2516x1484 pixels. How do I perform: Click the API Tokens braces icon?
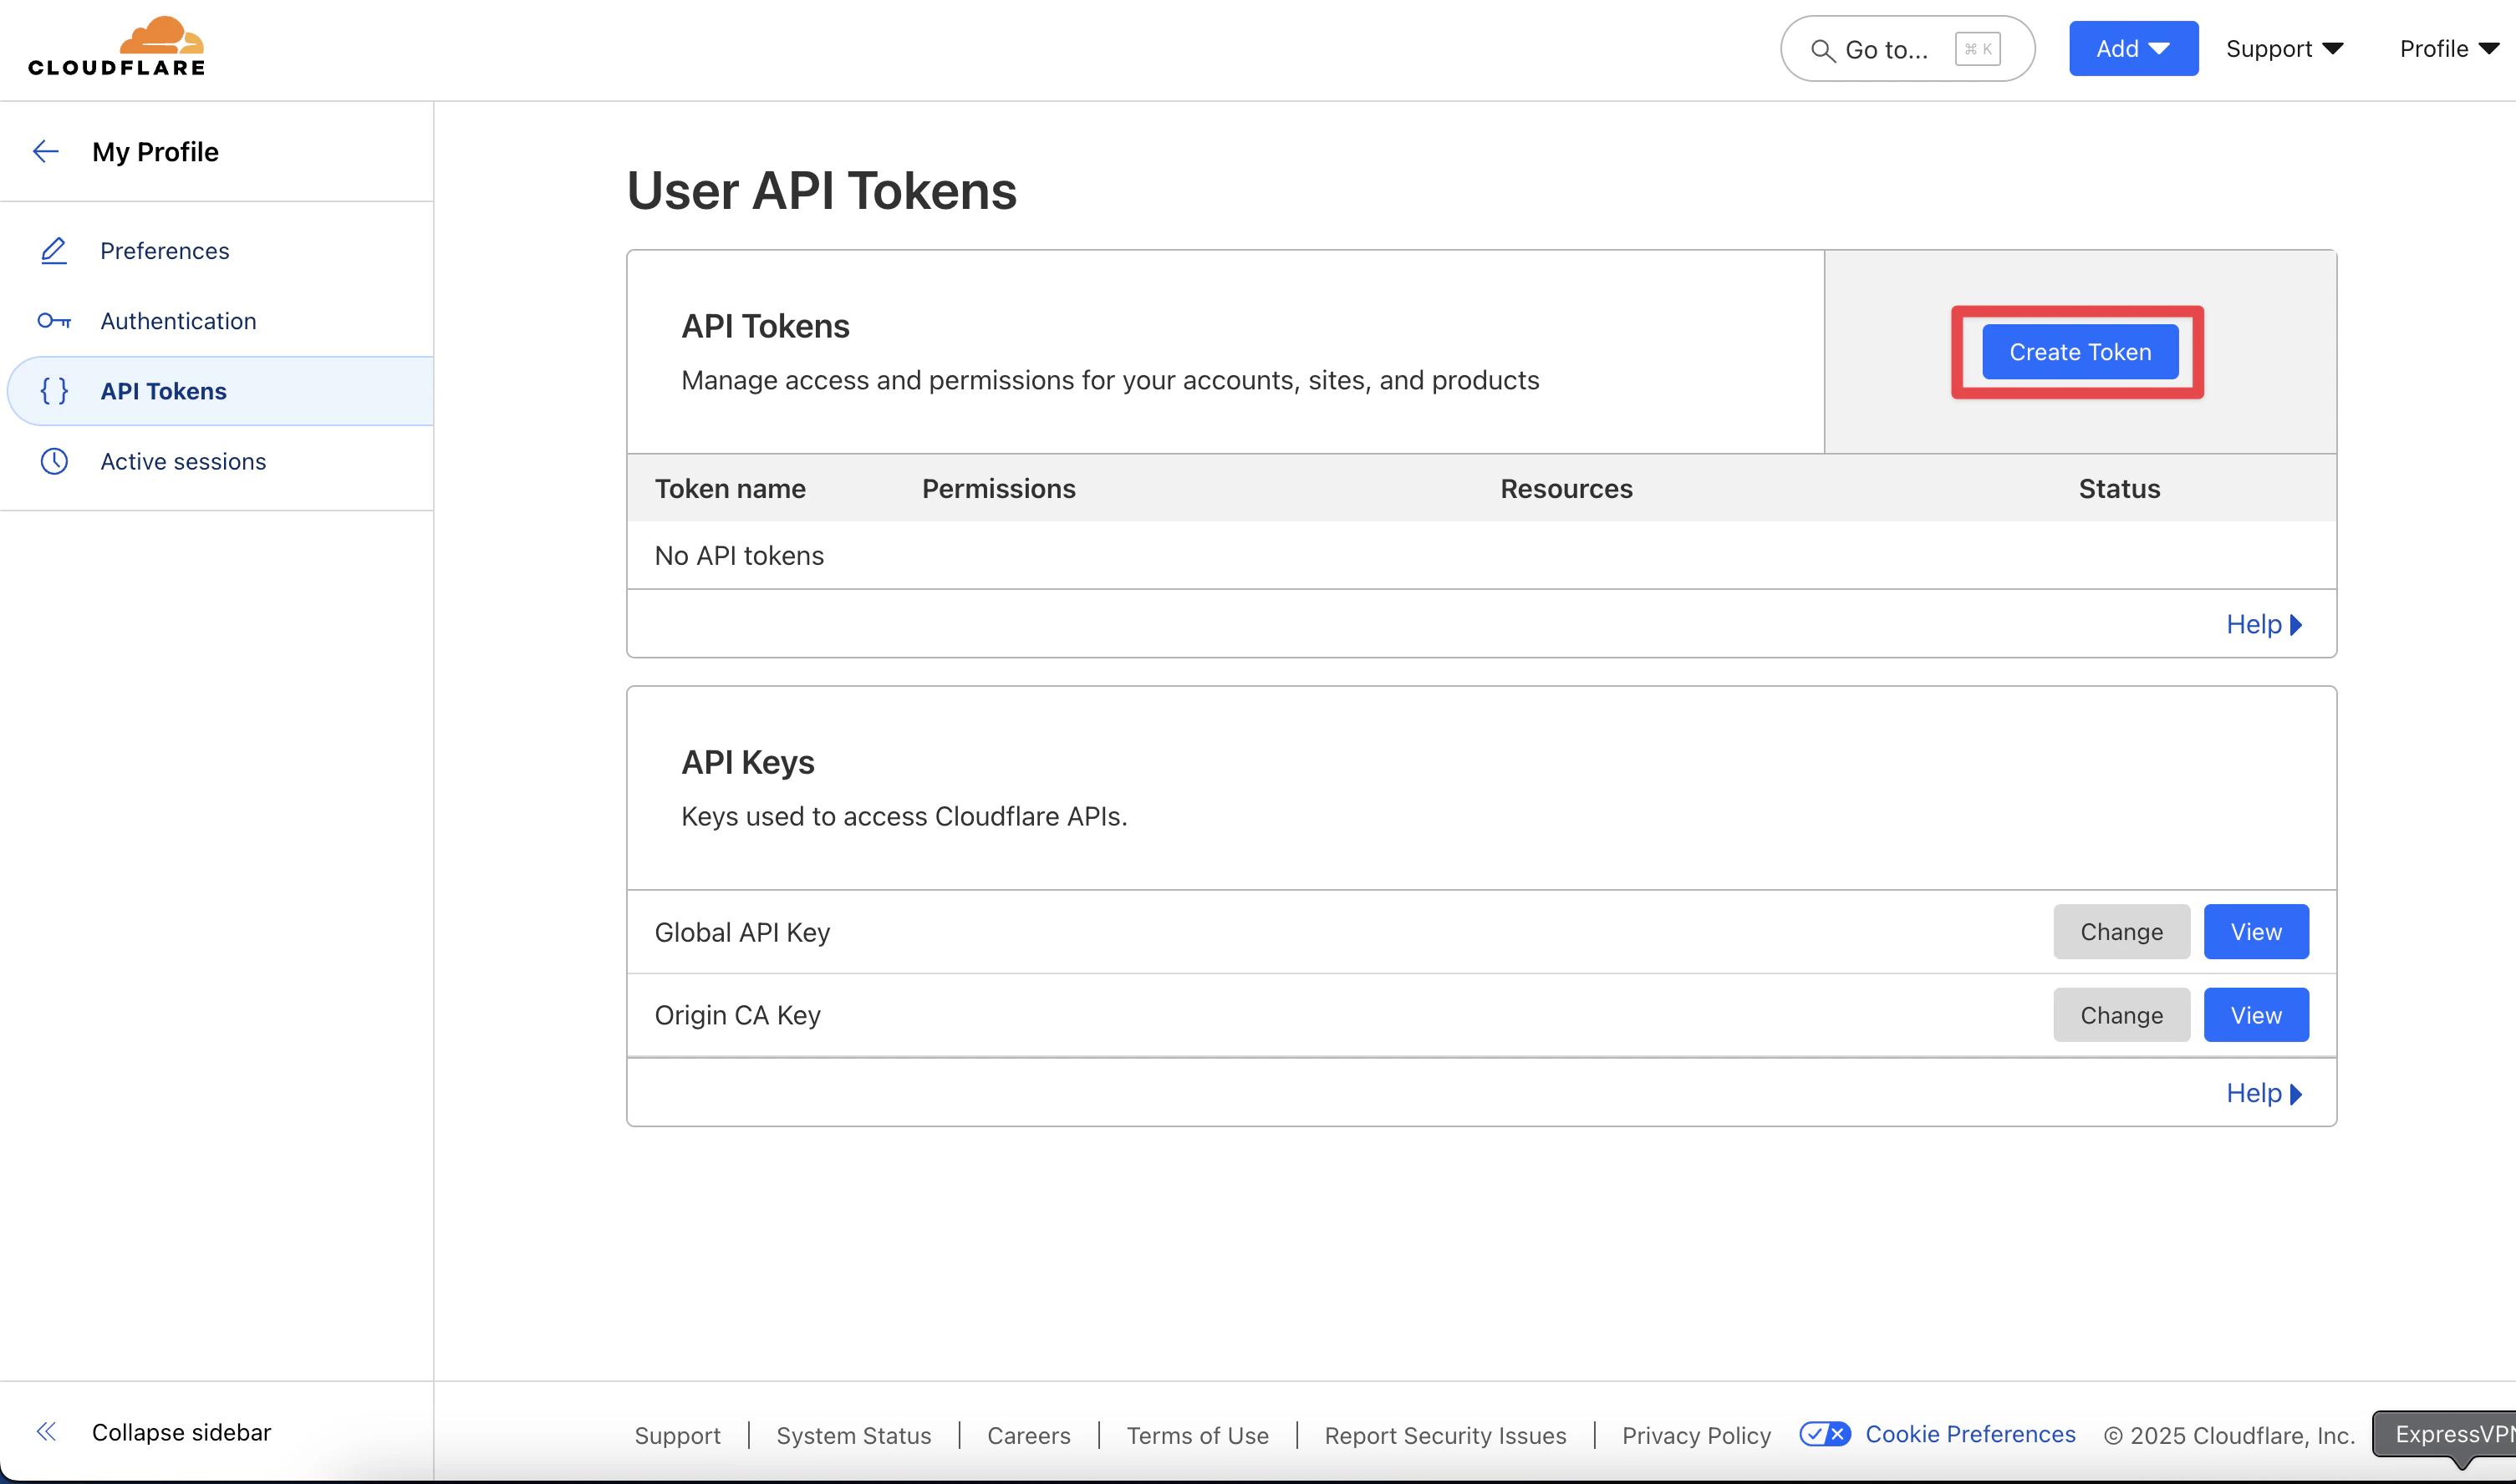pos(54,391)
